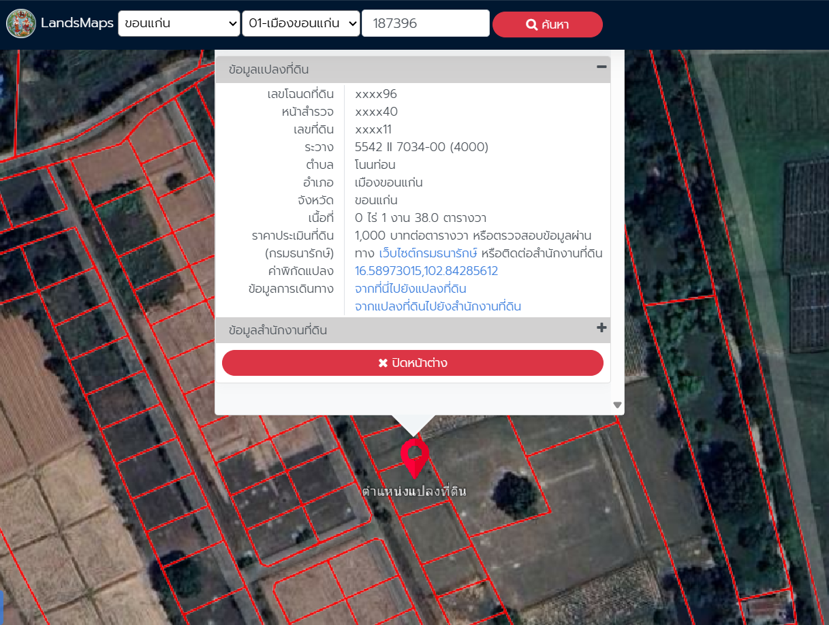Click the popup's scroll-down arrow
The width and height of the screenshot is (829, 625).
[617, 404]
